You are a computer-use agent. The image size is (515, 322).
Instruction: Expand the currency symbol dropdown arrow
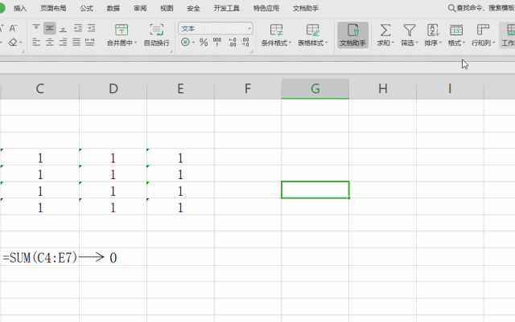tap(193, 43)
